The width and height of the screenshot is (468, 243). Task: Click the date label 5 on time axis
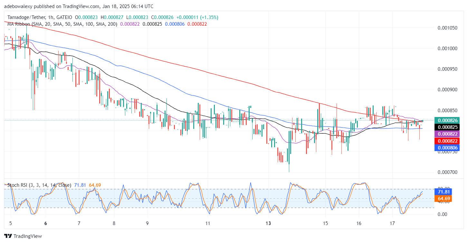11,223
